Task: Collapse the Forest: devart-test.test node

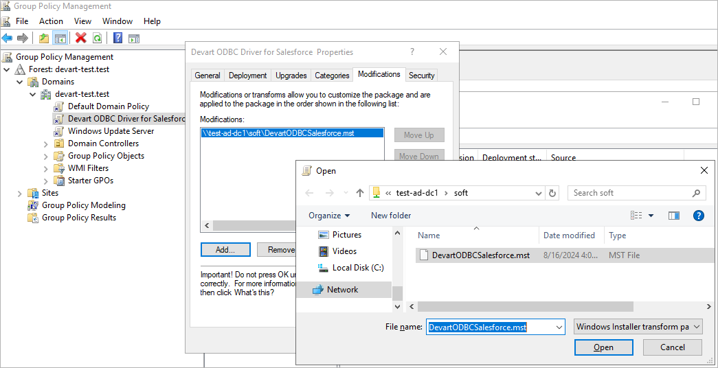Action: click(6, 69)
